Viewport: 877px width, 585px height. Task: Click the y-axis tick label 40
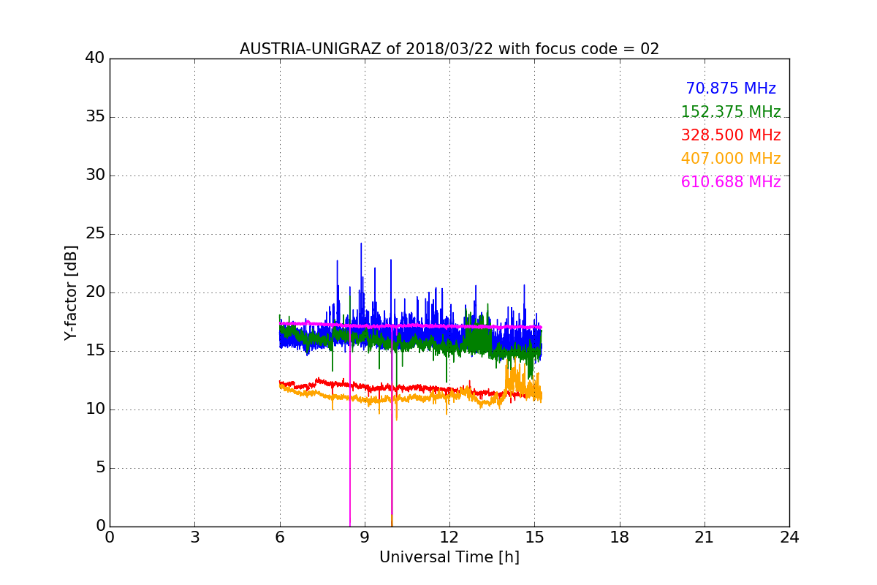[95, 58]
